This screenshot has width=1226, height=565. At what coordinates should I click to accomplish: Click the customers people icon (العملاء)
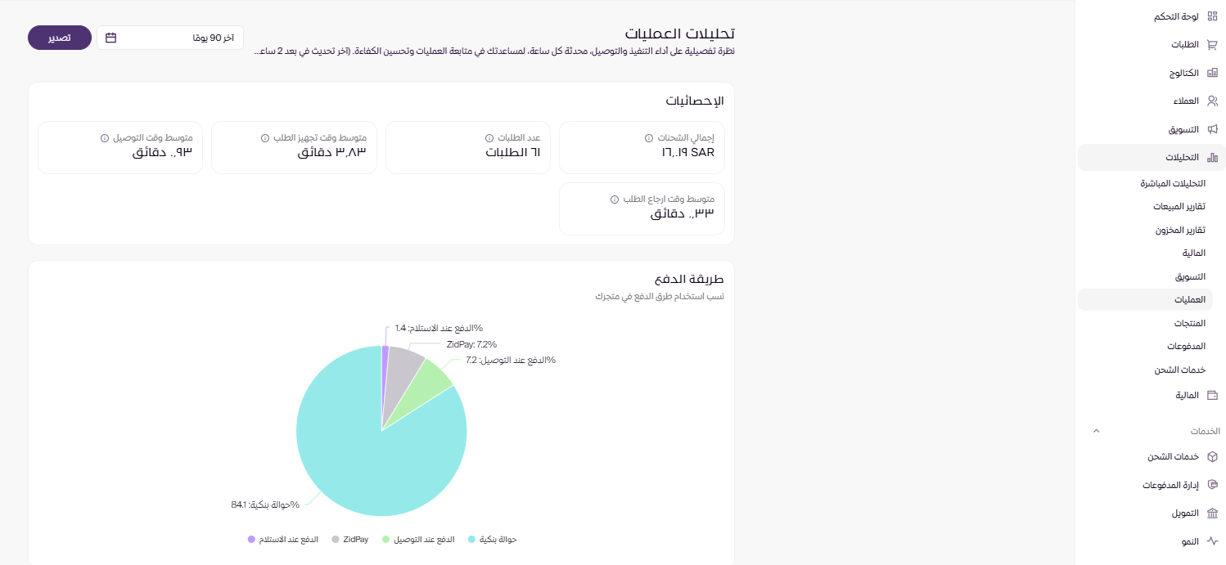1212,101
